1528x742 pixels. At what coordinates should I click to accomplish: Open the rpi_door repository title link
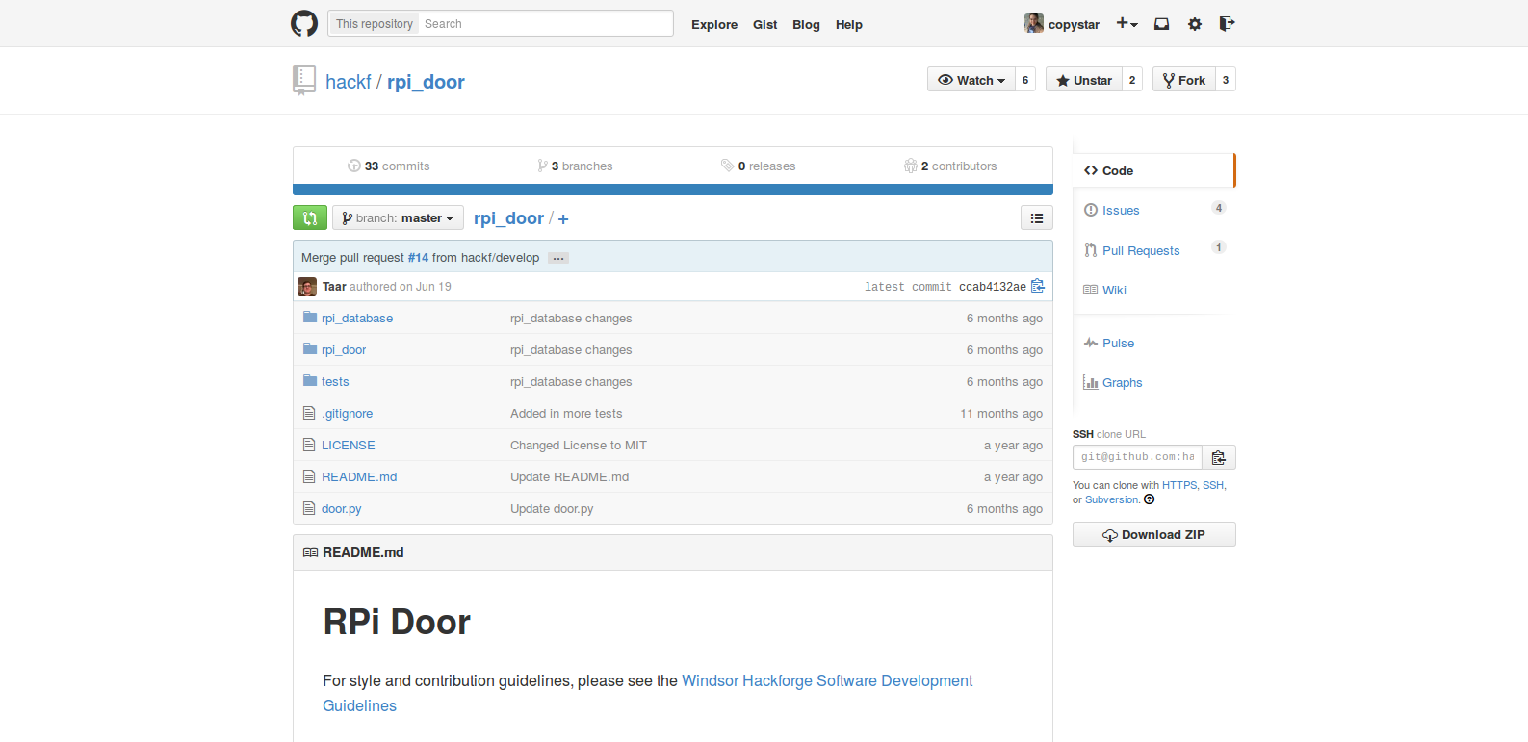(426, 82)
